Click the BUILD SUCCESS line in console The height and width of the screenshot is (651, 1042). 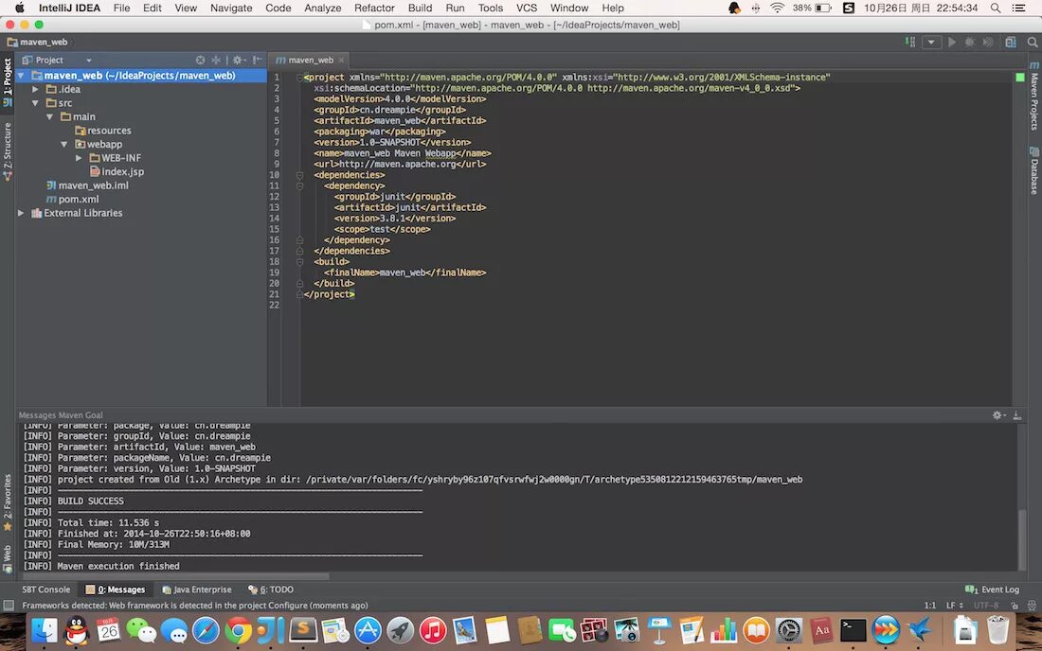pos(90,501)
